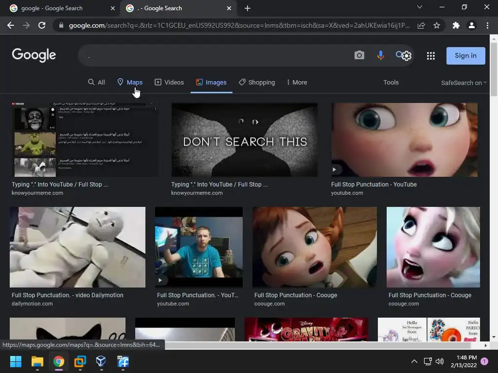Switch to the Maps tab

click(130, 83)
